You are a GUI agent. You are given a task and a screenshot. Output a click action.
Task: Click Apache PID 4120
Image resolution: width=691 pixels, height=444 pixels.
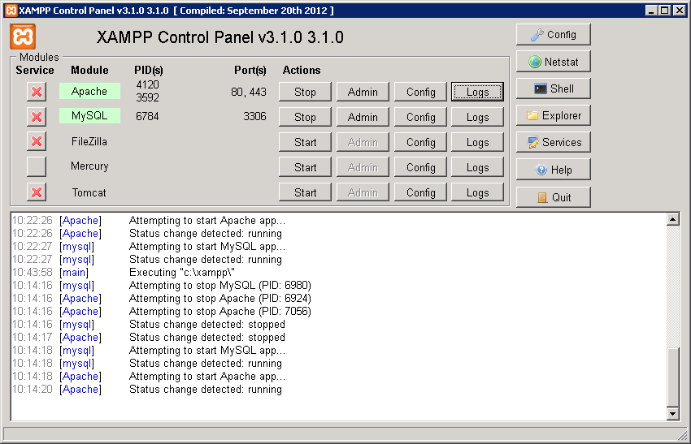[x=147, y=84]
